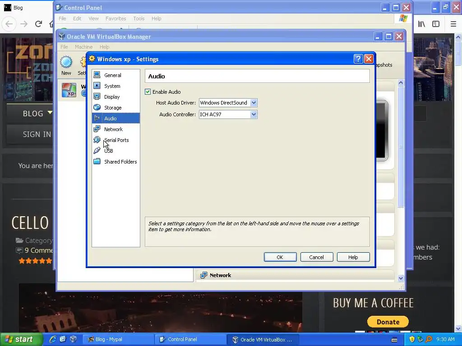Click security shield tray icon
This screenshot has width=462, height=346.
click(412, 339)
